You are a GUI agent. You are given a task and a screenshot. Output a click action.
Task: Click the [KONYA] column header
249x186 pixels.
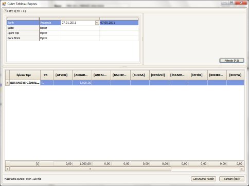236,75
